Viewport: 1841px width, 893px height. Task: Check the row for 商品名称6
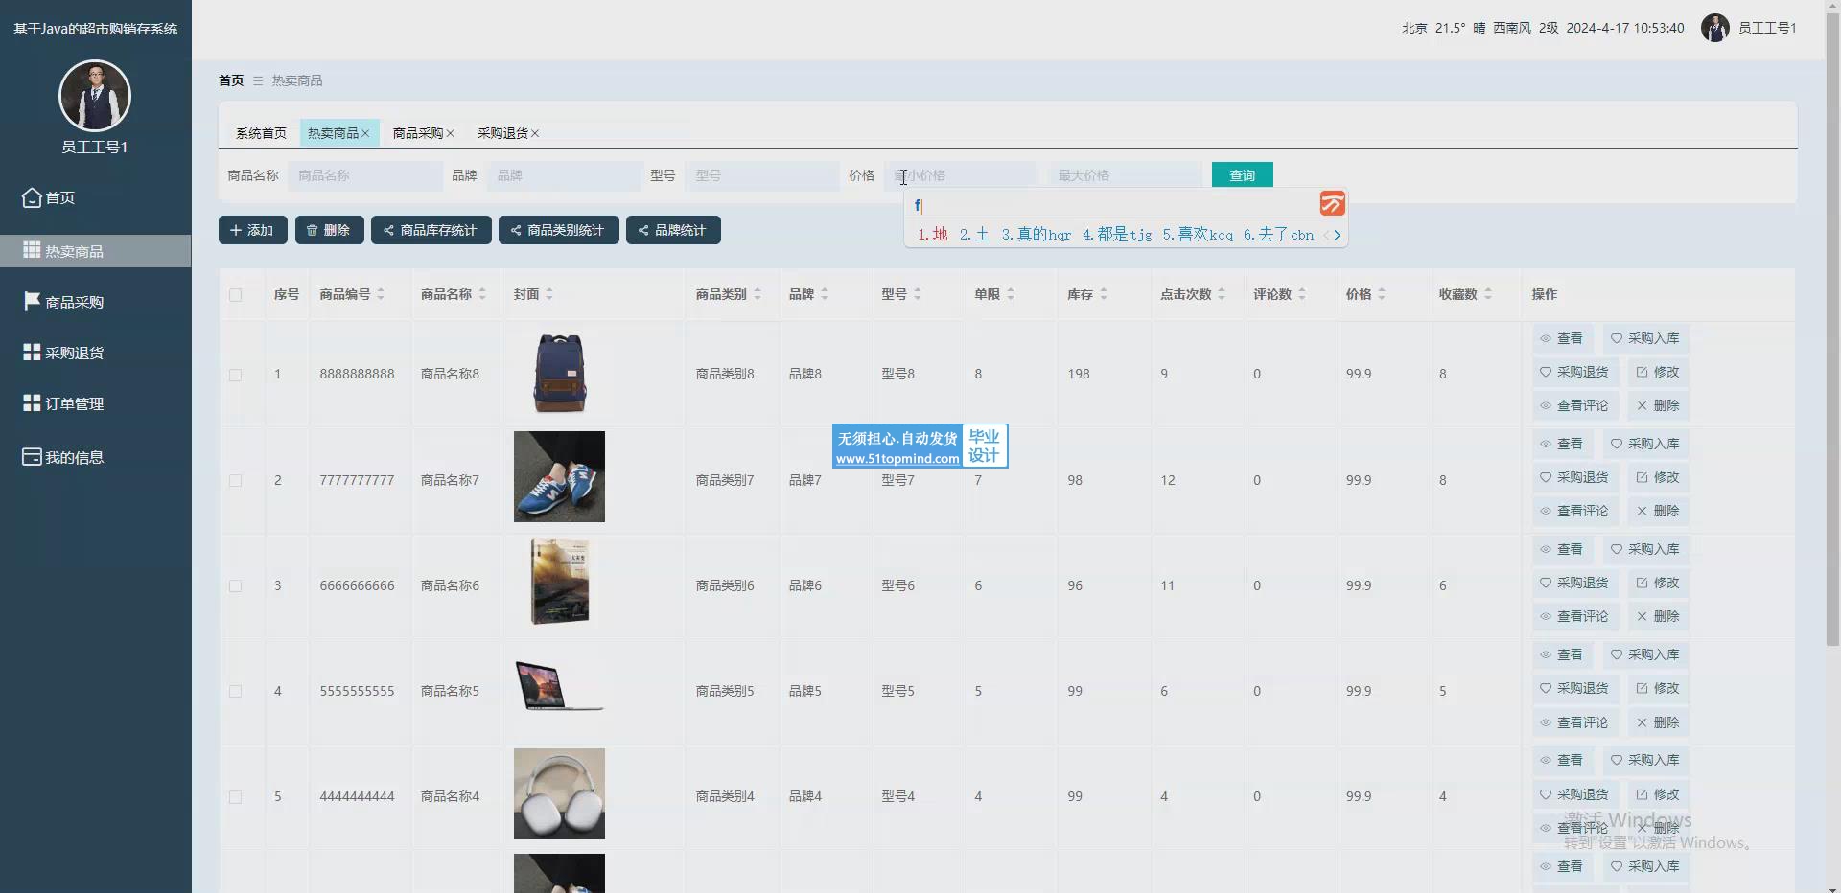coord(236,586)
